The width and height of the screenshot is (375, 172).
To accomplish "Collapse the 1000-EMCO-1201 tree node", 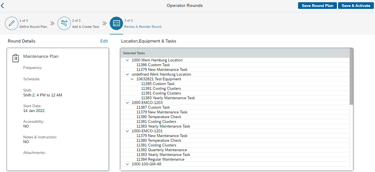I will 127,131.
